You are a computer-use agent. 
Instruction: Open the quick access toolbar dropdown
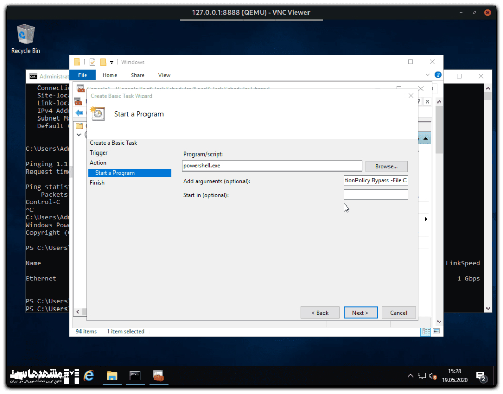(x=112, y=62)
